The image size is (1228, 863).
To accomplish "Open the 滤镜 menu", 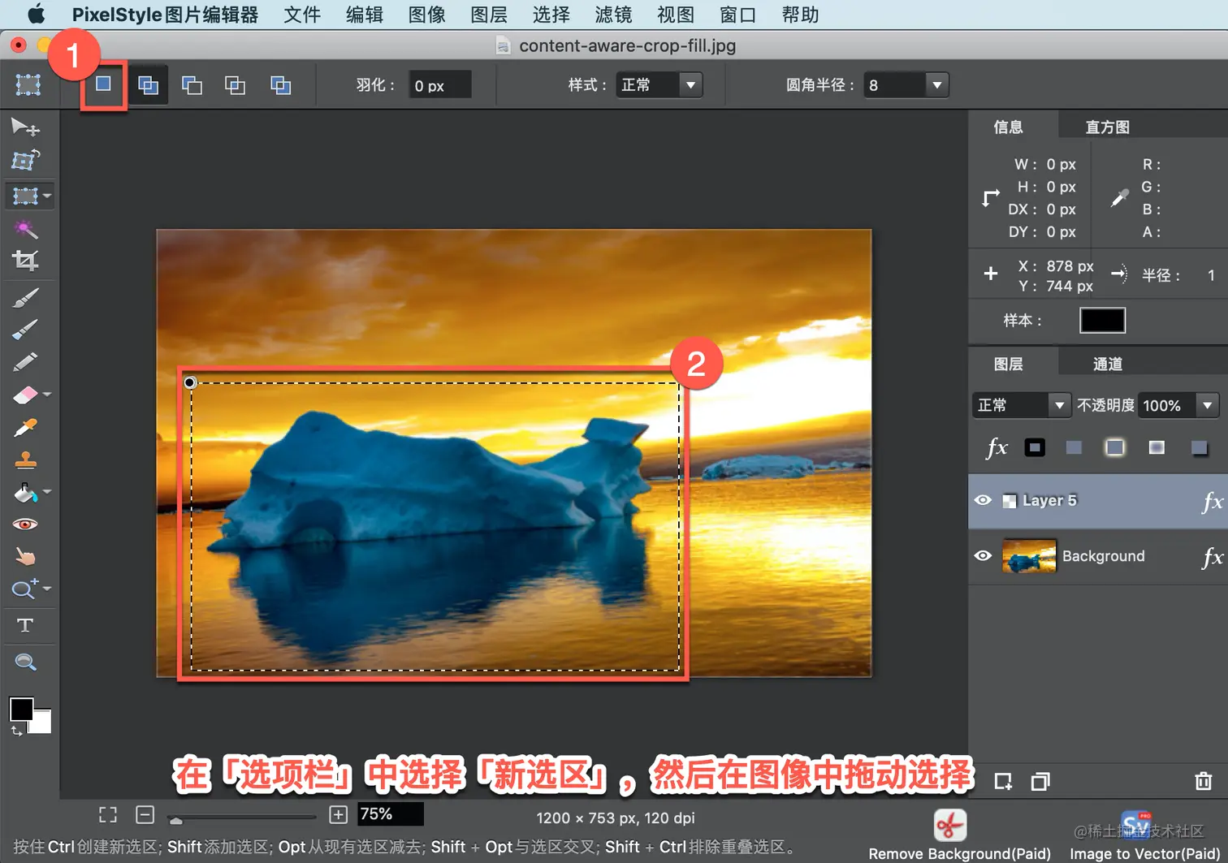I will [x=613, y=15].
